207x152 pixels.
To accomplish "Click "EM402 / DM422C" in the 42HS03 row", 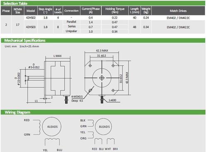I will (x=178, y=27).
